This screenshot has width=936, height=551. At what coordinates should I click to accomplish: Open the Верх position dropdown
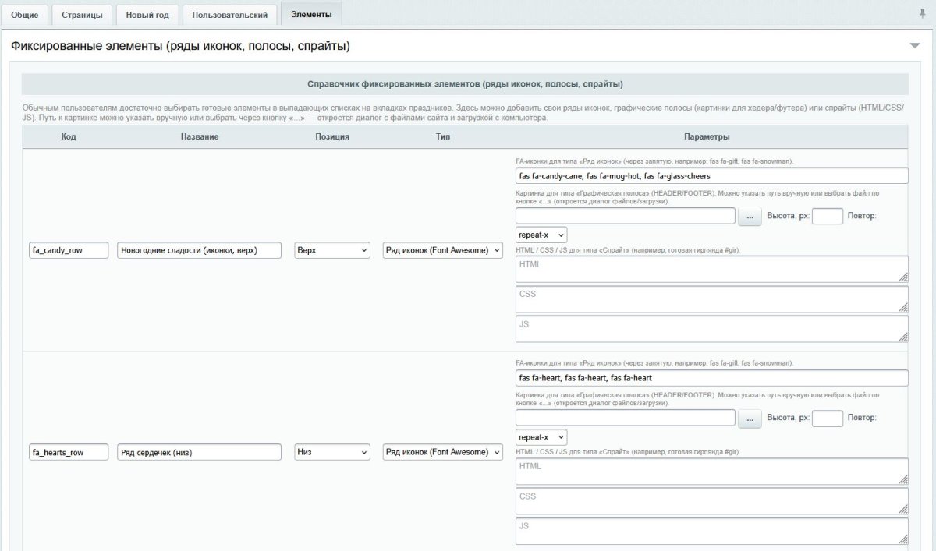click(x=331, y=250)
